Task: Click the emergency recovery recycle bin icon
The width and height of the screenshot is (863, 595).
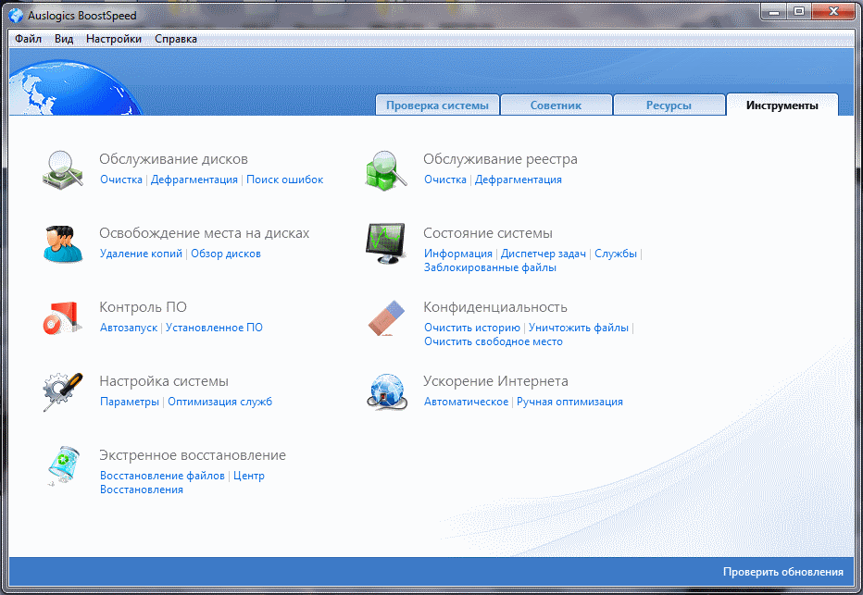Action: 63,465
